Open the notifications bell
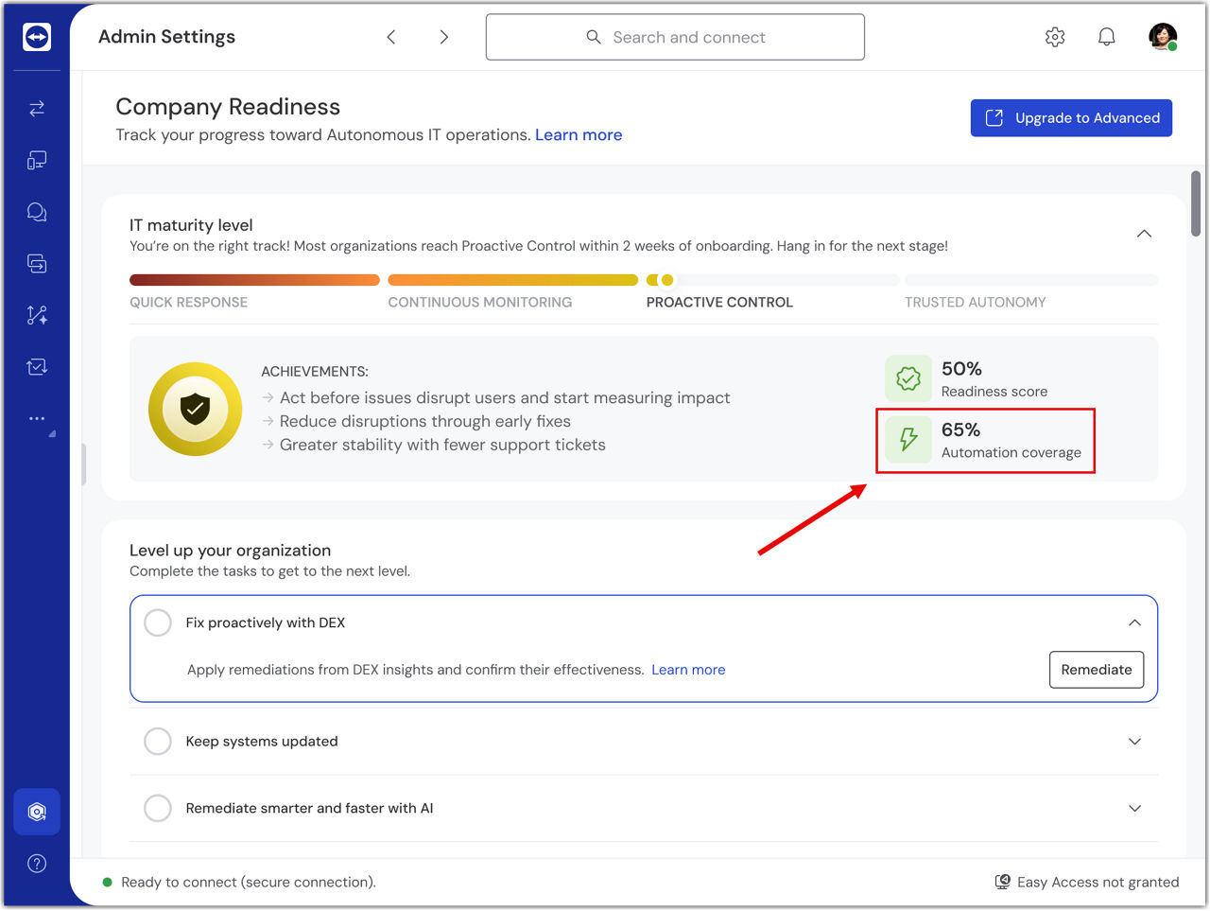This screenshot has height=911, width=1210. coord(1106,37)
